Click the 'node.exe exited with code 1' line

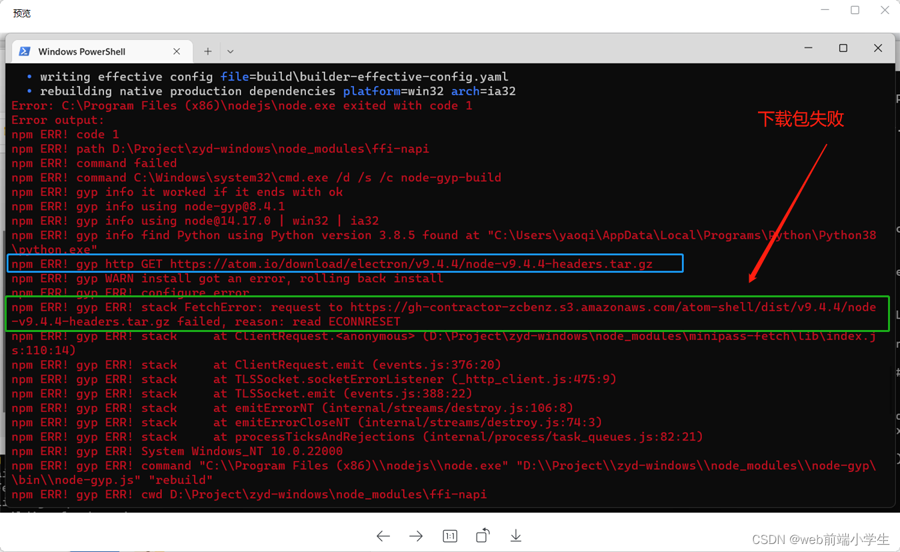242,105
